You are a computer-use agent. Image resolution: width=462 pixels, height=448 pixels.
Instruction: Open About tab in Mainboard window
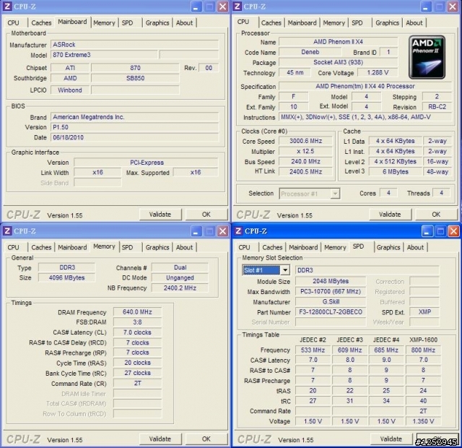[x=185, y=22]
